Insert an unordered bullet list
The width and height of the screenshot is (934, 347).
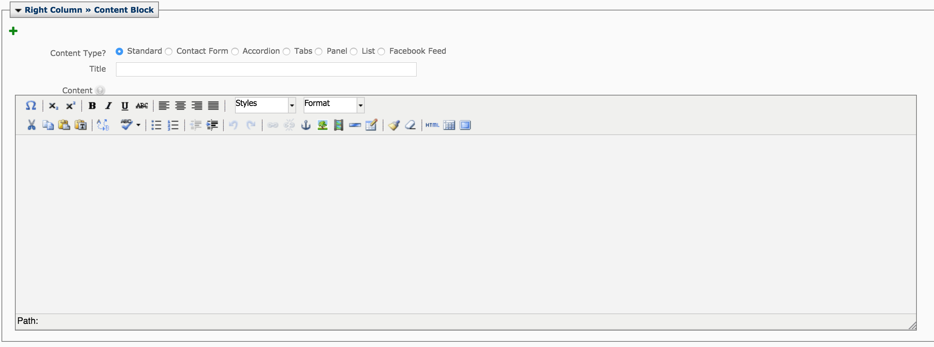(x=156, y=125)
